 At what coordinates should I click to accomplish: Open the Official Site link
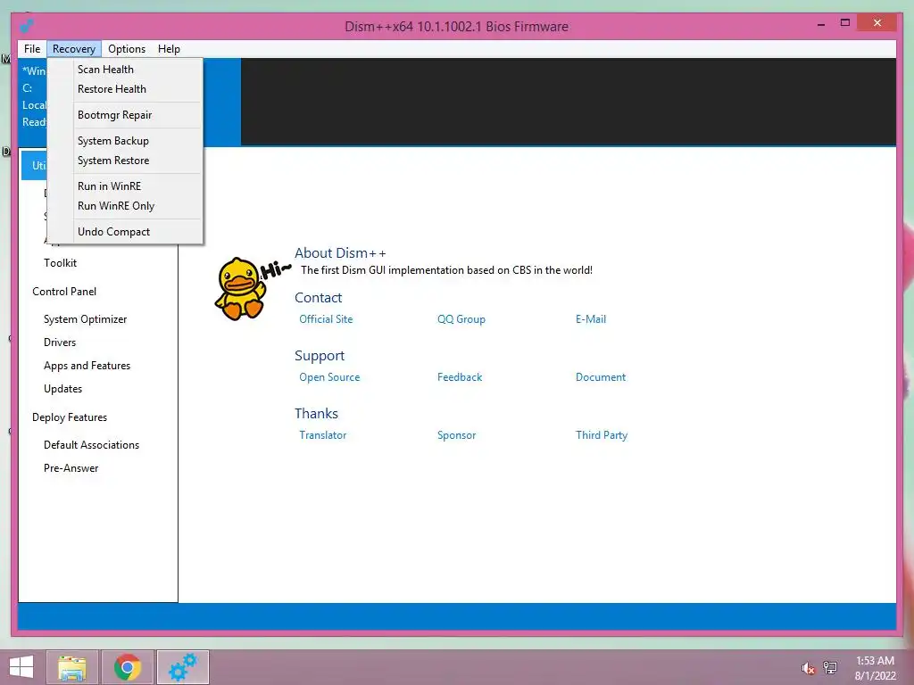pyautogui.click(x=326, y=319)
